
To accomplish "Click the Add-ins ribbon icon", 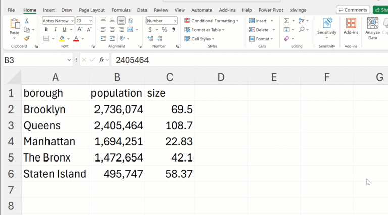I will 351,26.
